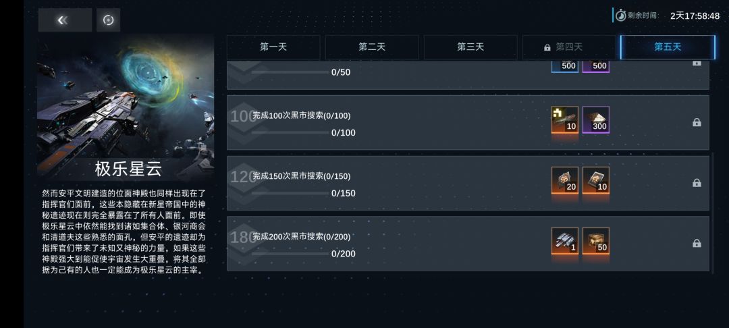The width and height of the screenshot is (729, 328).
Task: Click the remaining time stopwatch icon
Action: [x=620, y=15]
